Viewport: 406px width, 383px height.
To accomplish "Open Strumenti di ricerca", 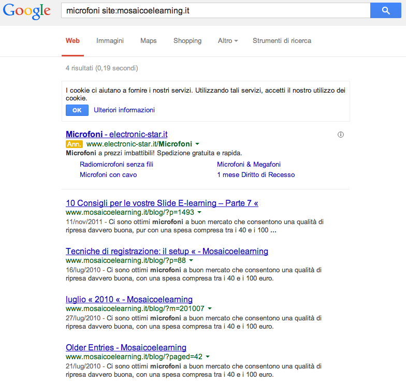I will (x=282, y=41).
